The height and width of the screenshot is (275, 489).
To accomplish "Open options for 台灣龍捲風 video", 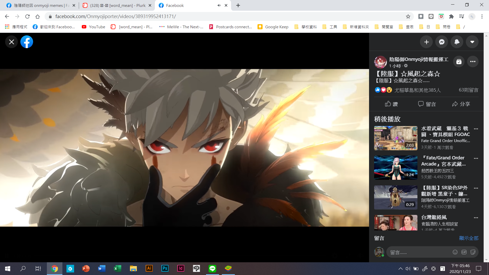I will point(476,218).
